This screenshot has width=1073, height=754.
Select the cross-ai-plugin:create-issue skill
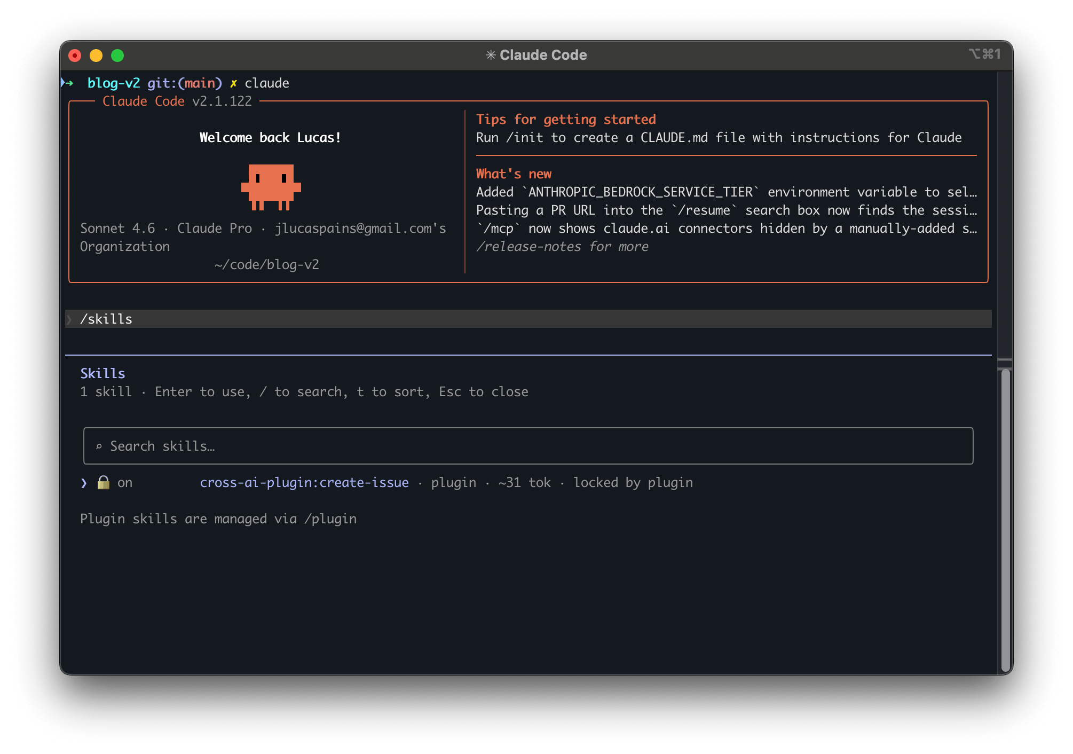(304, 483)
